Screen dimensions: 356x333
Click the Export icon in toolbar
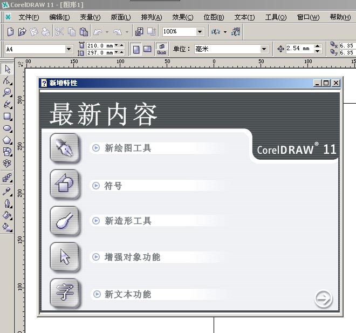point(151,32)
